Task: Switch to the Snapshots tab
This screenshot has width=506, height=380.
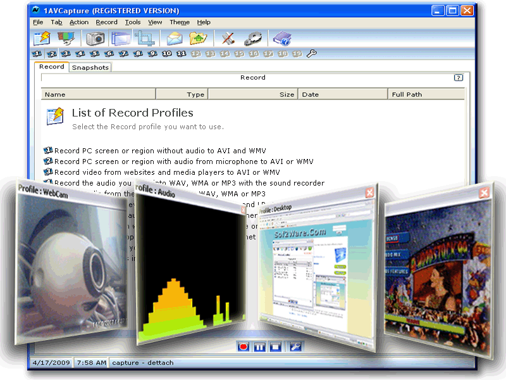Action: (x=90, y=66)
